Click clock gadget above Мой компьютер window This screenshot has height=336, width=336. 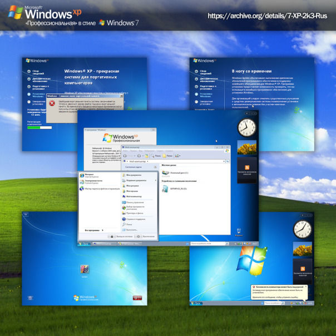tap(247, 127)
